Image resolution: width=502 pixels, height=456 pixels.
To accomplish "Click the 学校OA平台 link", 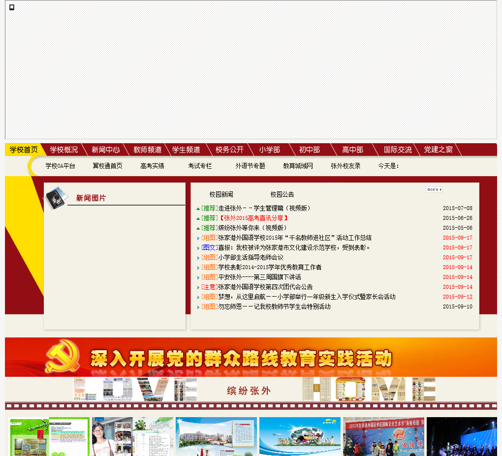I will 60,166.
